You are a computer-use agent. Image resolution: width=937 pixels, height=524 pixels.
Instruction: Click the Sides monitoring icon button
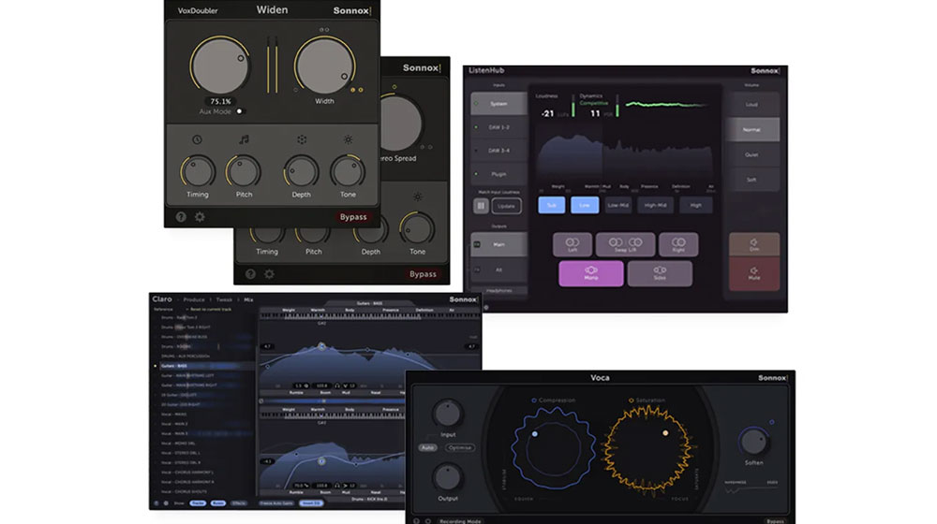660,273
